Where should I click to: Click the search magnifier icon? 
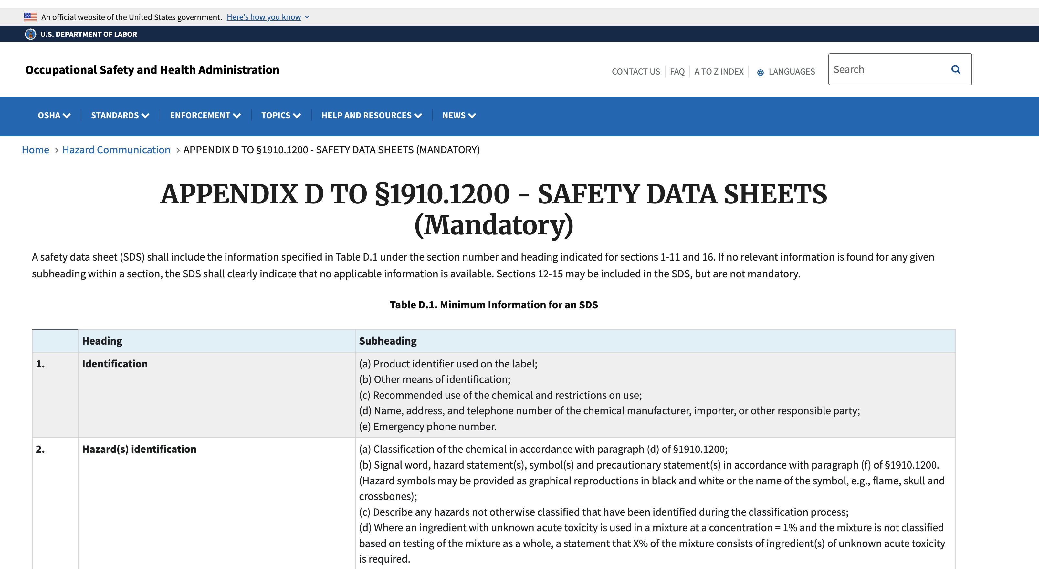pos(955,69)
